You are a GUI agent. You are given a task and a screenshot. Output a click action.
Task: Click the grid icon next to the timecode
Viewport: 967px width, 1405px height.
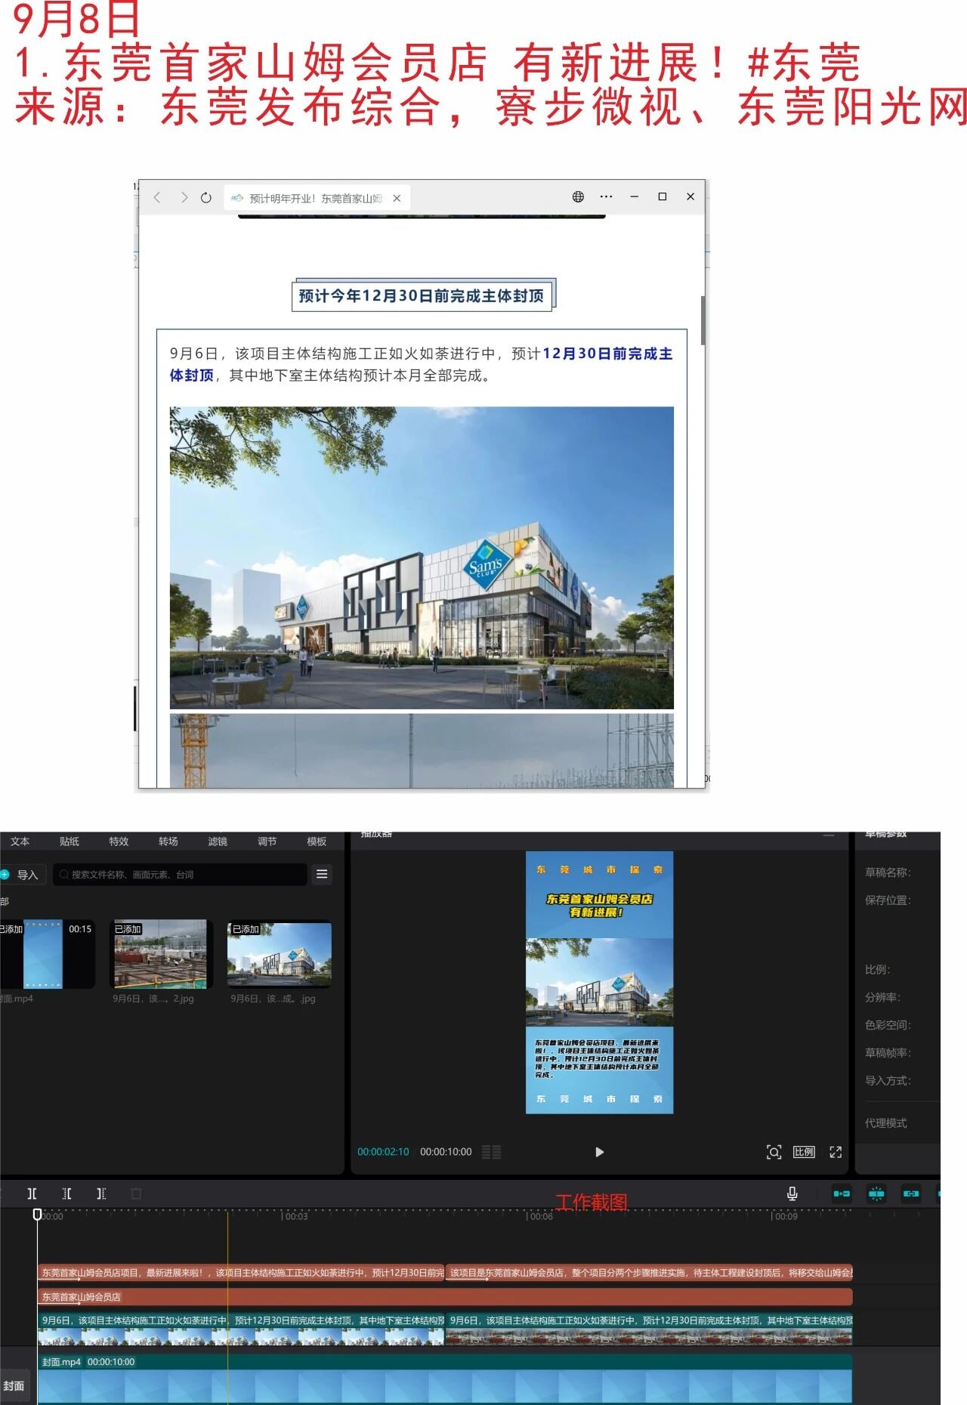(491, 1152)
